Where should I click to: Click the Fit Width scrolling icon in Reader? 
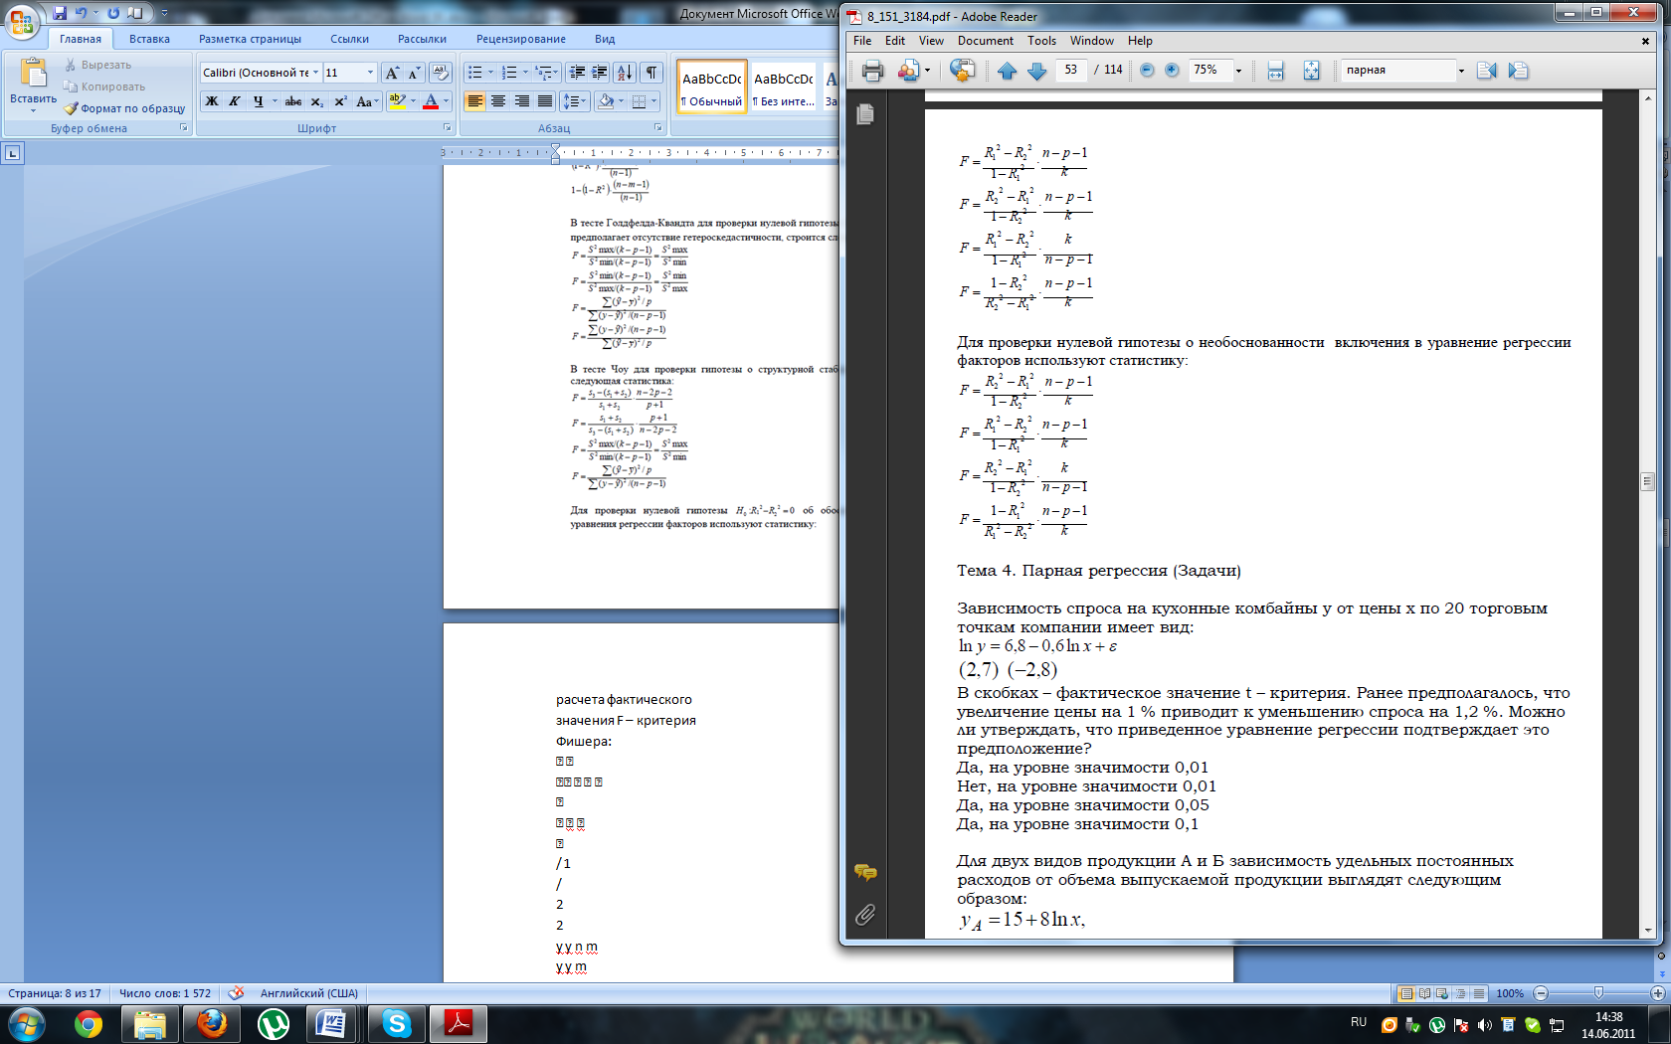tap(1276, 71)
